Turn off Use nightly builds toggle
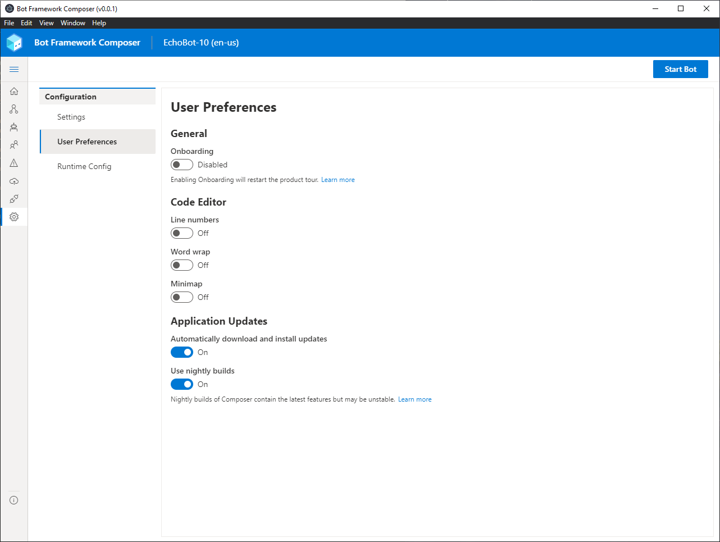Viewport: 720px width, 542px height. 182,384
